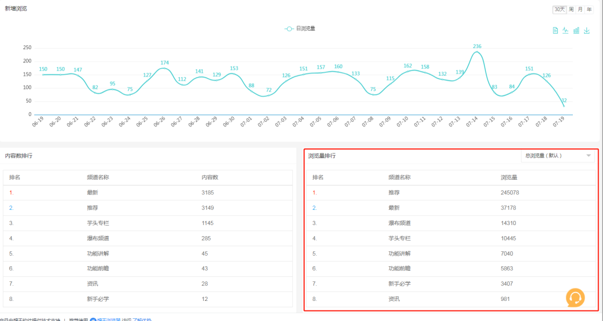The height and width of the screenshot is (321, 603).
Task: Click 最新 in the 浏览量排行 table
Action: 394,208
